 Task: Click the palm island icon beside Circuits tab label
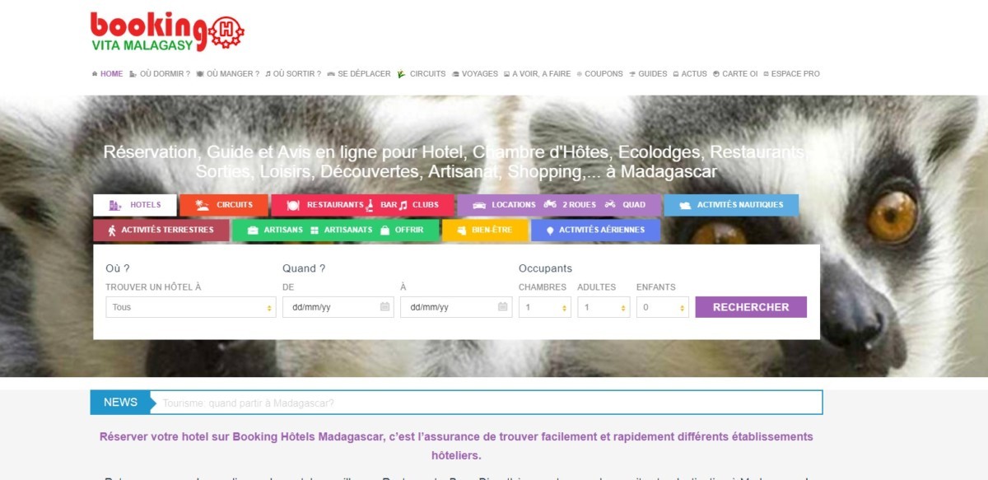[202, 205]
